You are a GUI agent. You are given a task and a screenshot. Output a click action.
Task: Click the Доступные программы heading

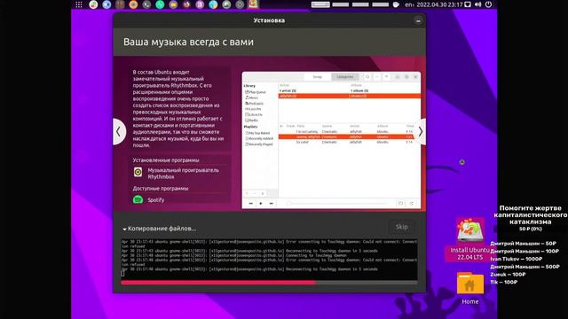161,189
